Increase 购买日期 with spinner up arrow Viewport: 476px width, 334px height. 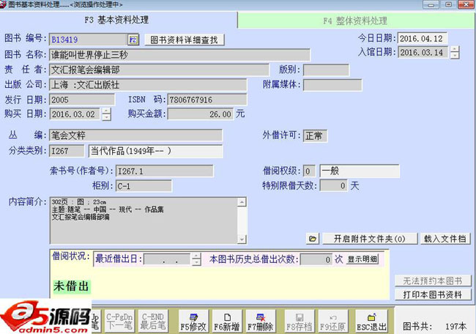[106, 111]
